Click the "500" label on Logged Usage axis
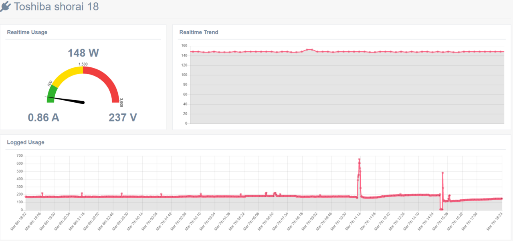 tap(20, 171)
